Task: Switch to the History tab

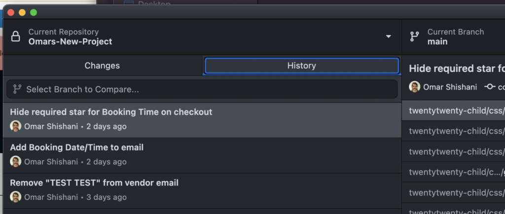Action: point(301,65)
